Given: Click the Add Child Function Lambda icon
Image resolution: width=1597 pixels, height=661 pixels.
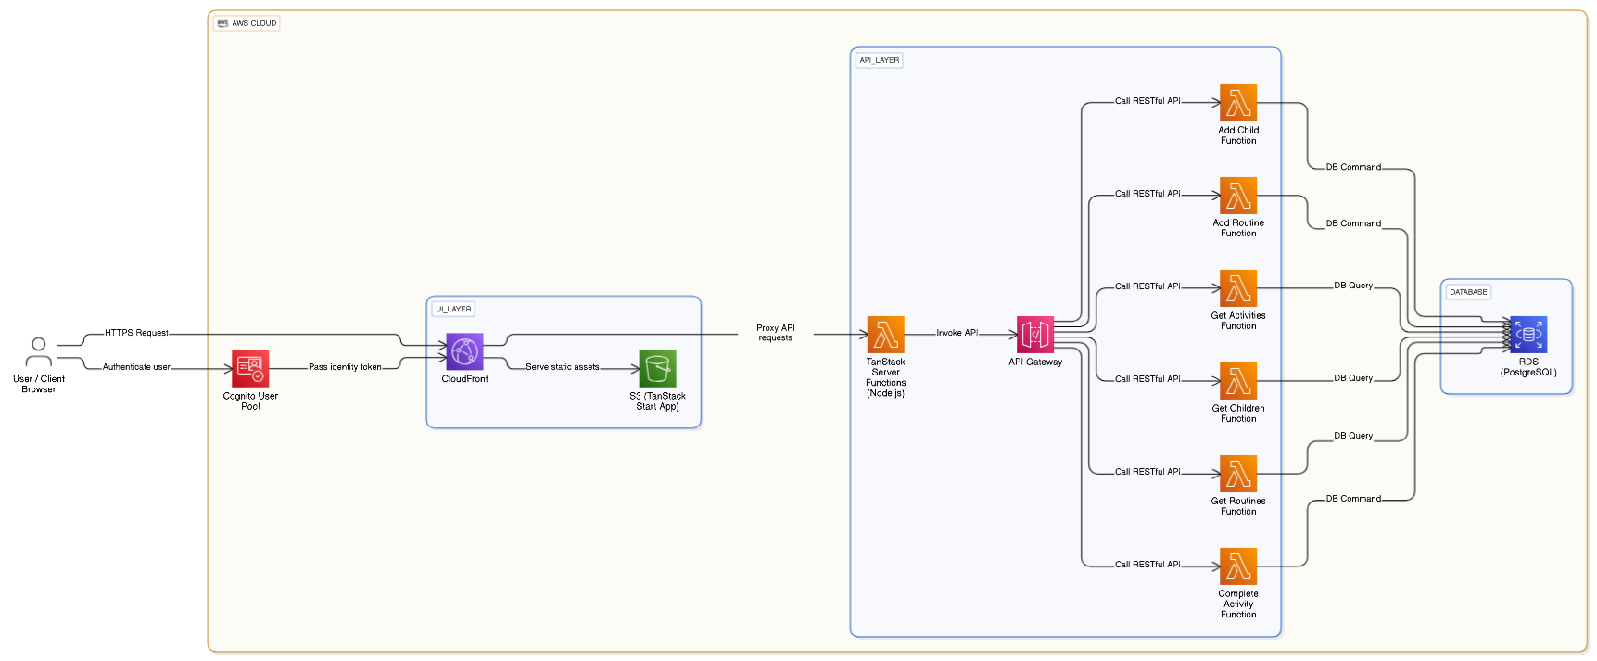Looking at the screenshot, I should 1238,103.
